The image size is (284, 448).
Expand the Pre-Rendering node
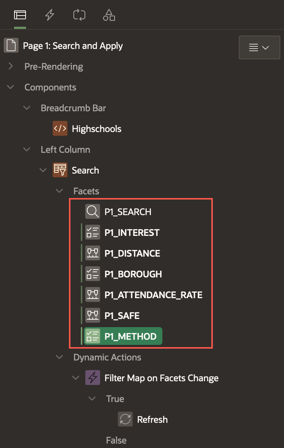pyautogui.click(x=11, y=67)
